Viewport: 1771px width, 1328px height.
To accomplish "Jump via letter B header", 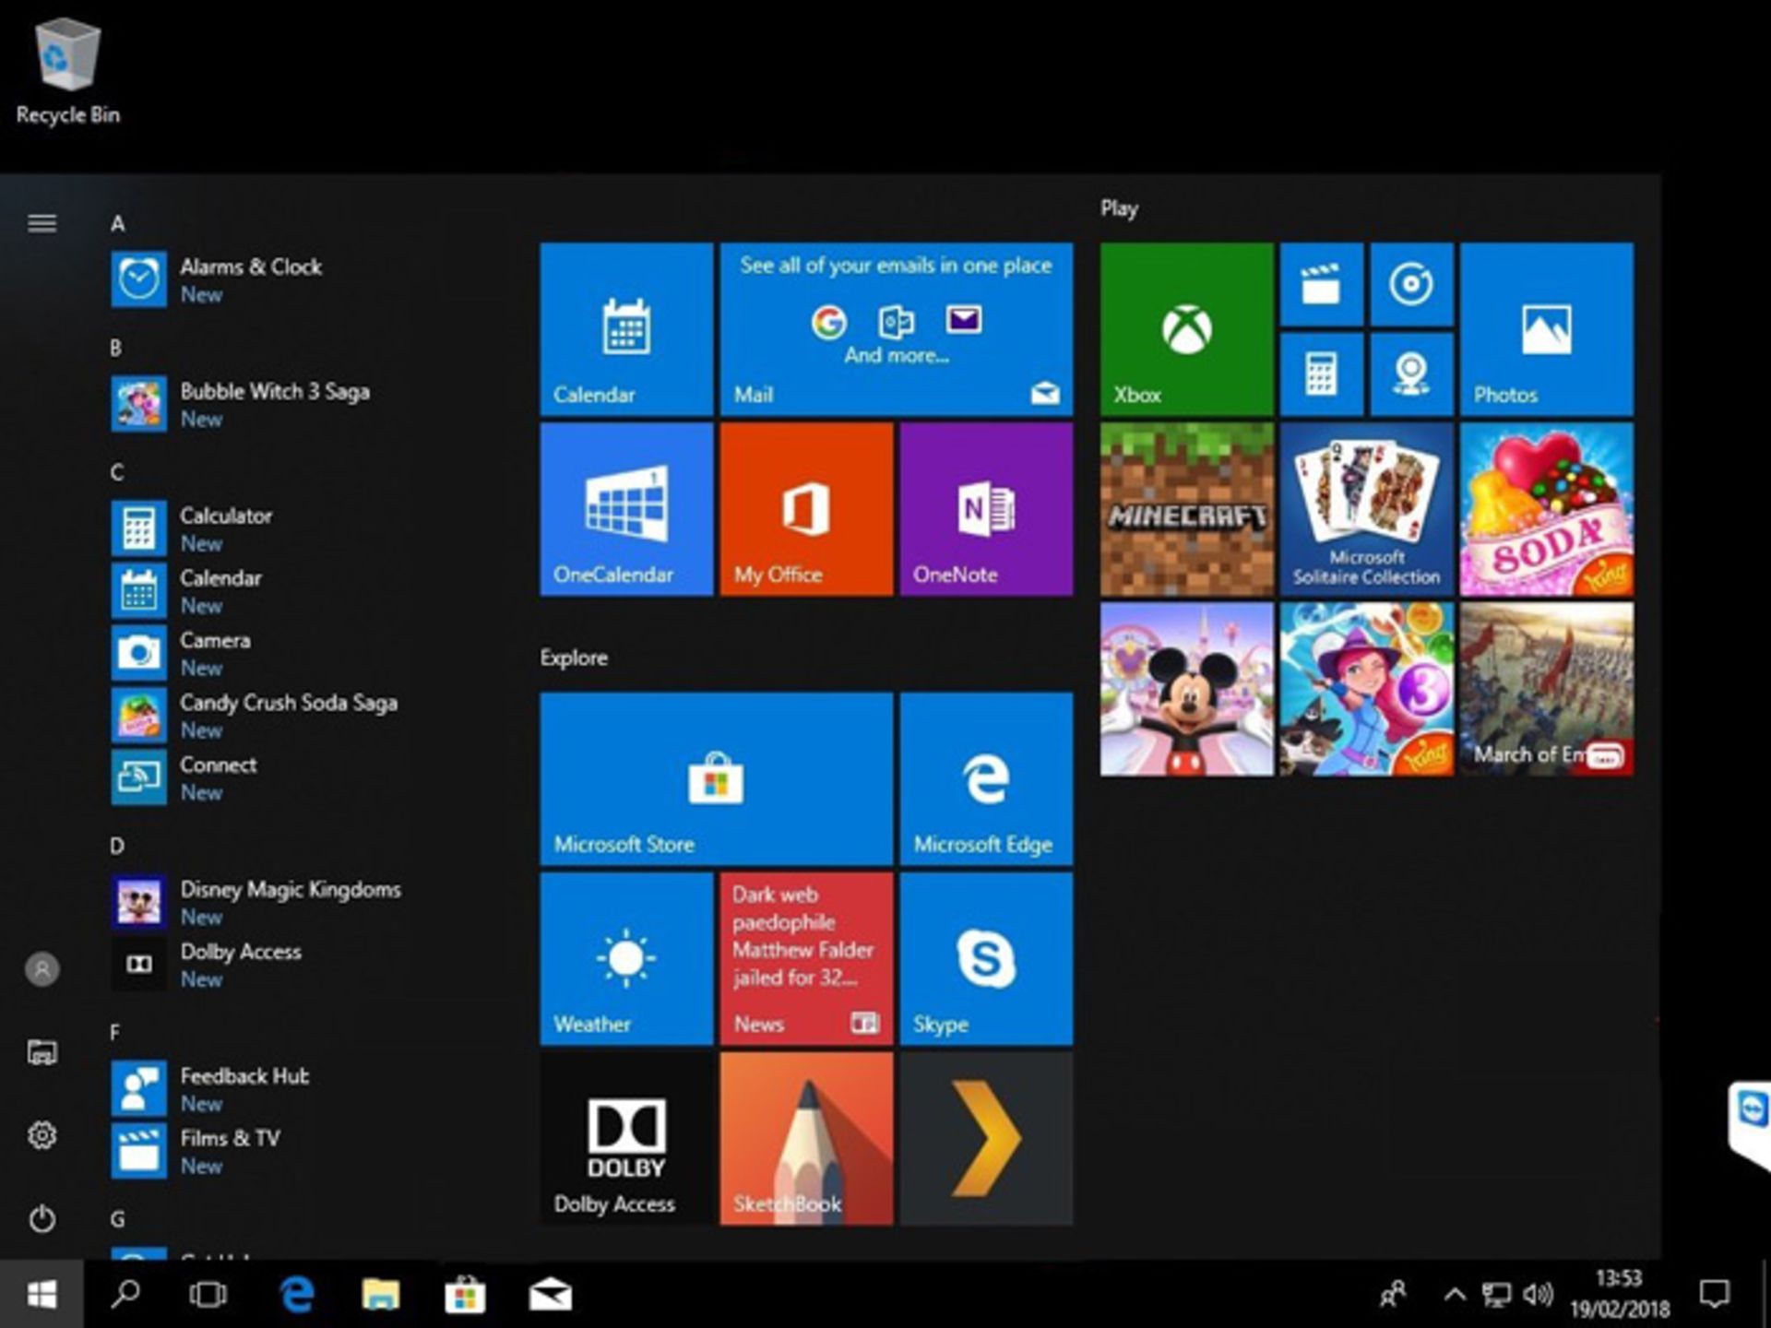I will click(116, 348).
